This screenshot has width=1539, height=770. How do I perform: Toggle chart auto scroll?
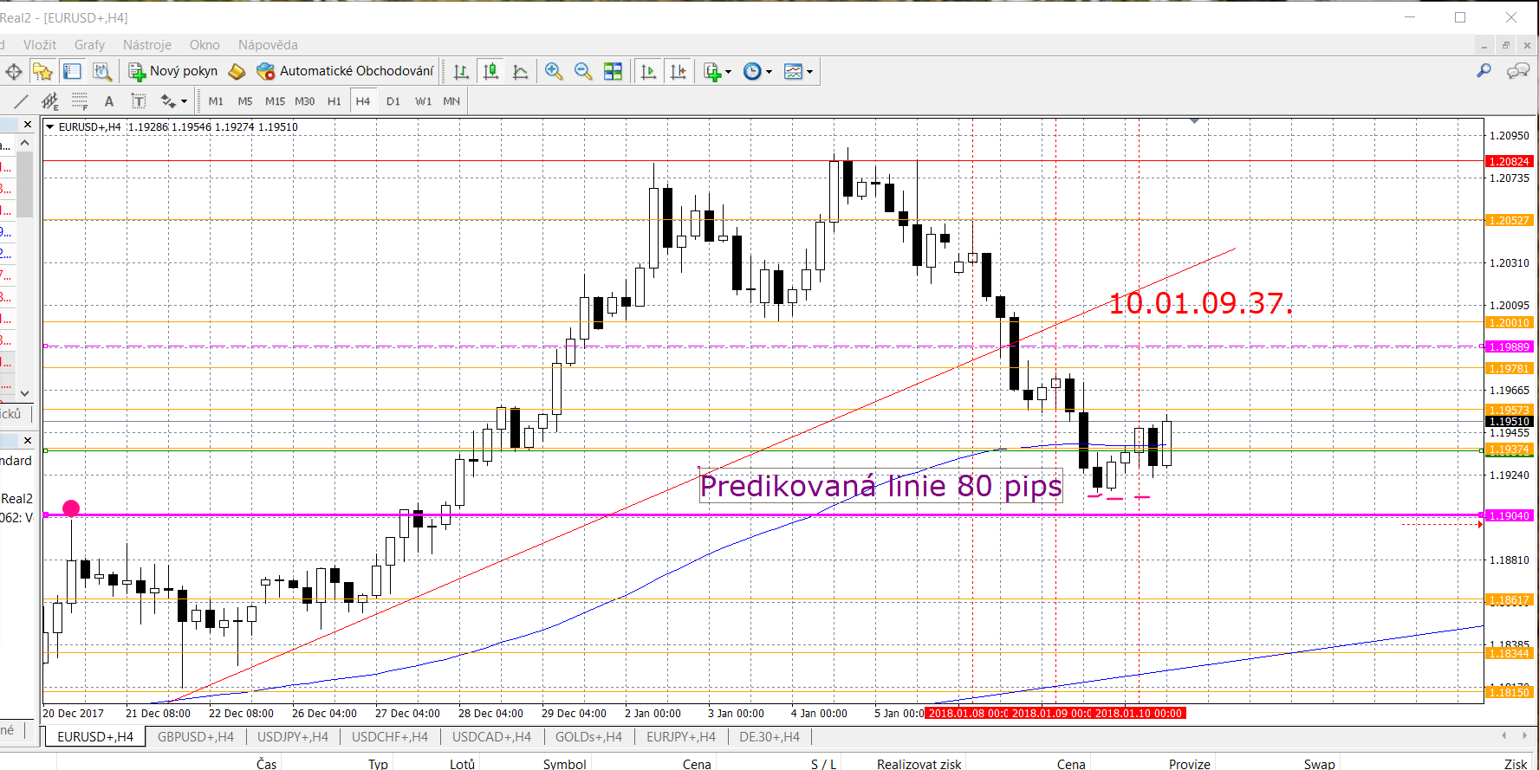pyautogui.click(x=648, y=72)
